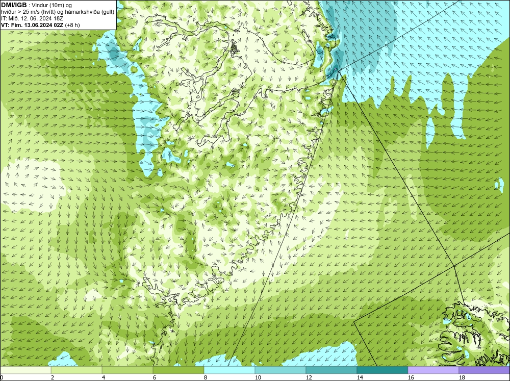This screenshot has width=510, height=381.
Task: Click the 16–18 m/s lavender legend swatch
Action: (x=433, y=370)
